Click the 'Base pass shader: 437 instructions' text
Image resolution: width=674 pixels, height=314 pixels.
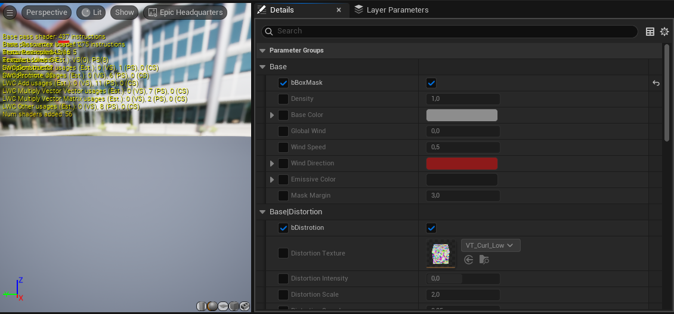click(x=54, y=37)
